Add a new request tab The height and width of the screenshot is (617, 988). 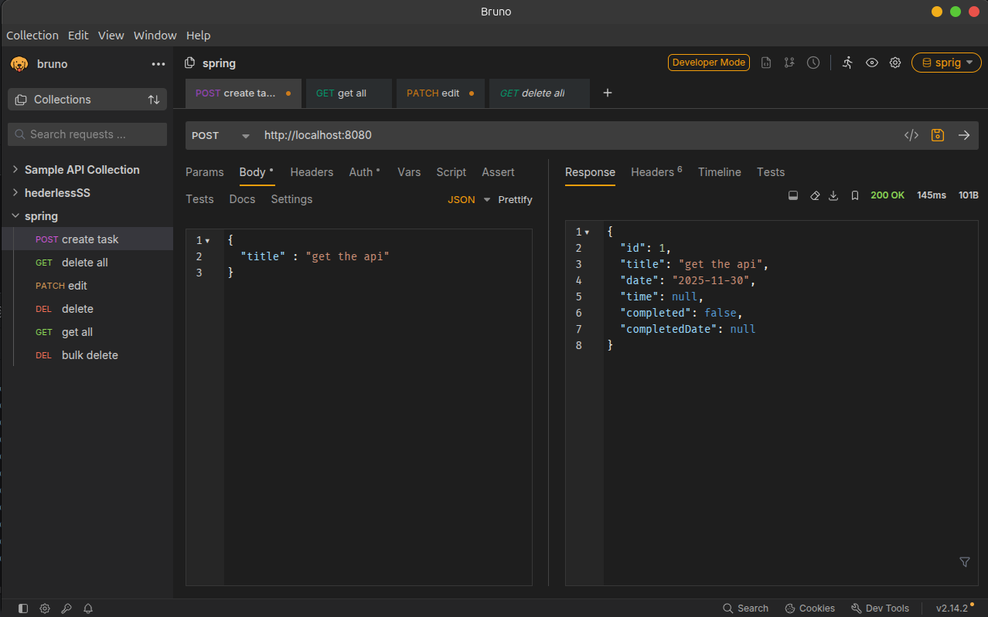[608, 93]
